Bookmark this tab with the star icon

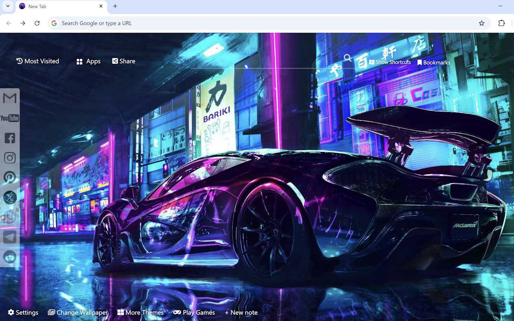pos(481,23)
